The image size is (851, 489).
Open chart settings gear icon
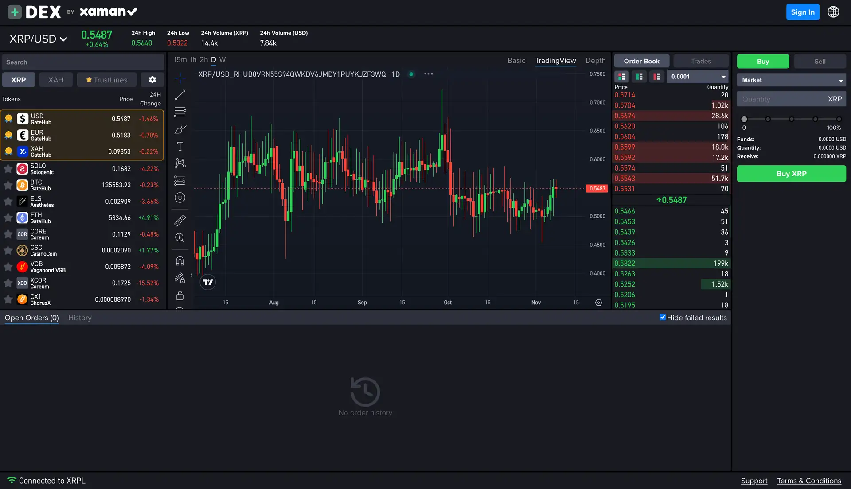pos(598,303)
